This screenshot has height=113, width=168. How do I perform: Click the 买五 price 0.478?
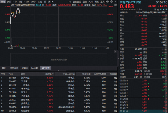(144, 45)
